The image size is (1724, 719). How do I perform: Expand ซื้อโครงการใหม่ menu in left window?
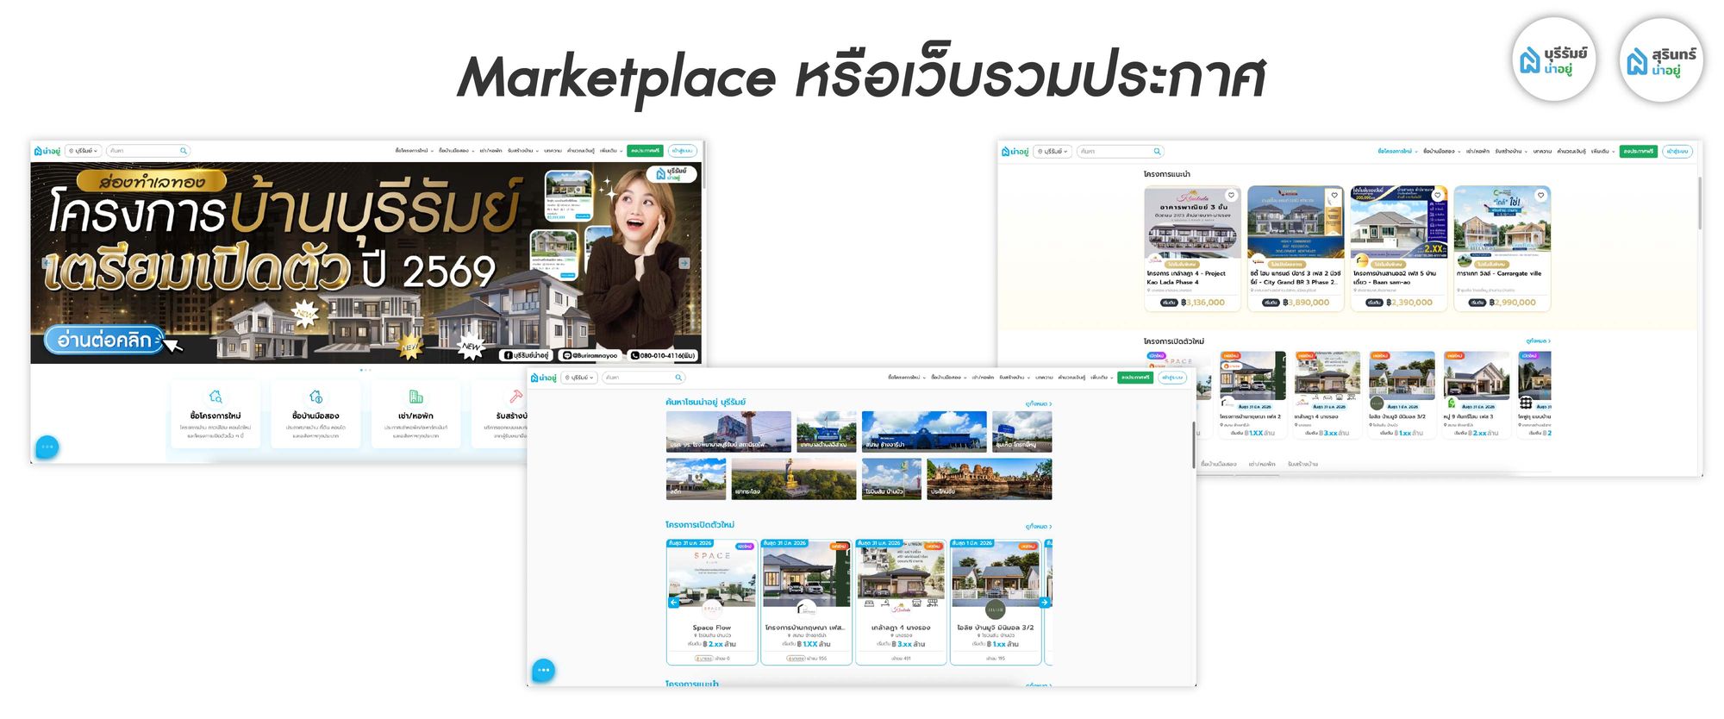tap(414, 151)
